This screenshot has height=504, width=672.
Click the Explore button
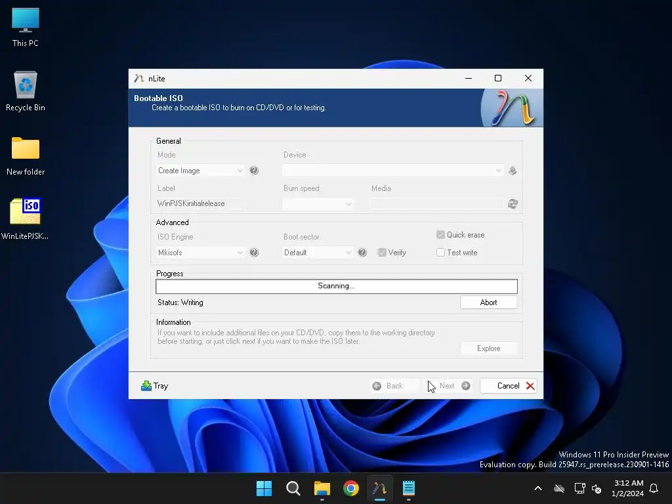(x=488, y=348)
